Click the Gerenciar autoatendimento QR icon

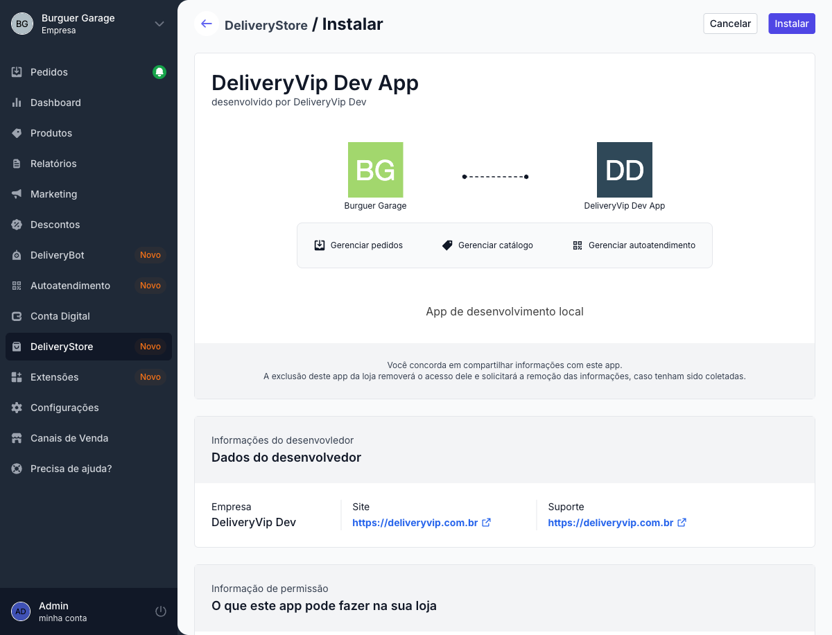578,245
